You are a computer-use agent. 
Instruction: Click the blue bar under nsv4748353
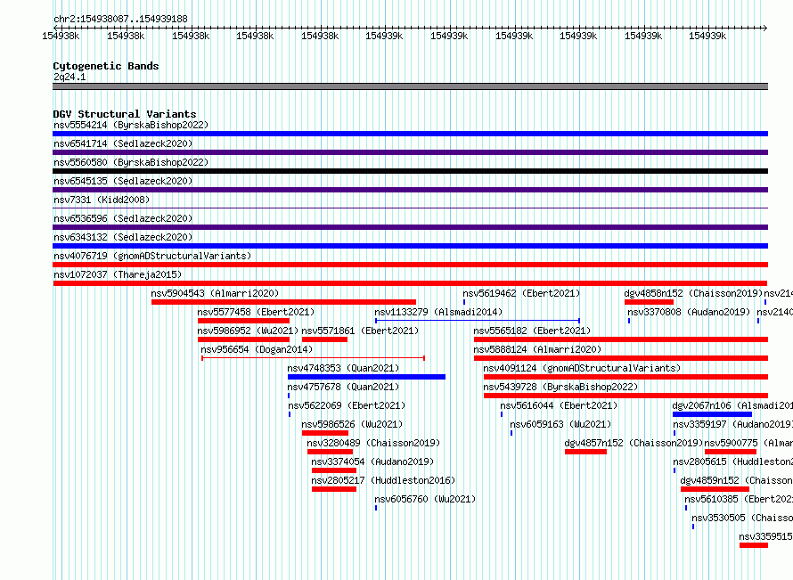(x=366, y=377)
